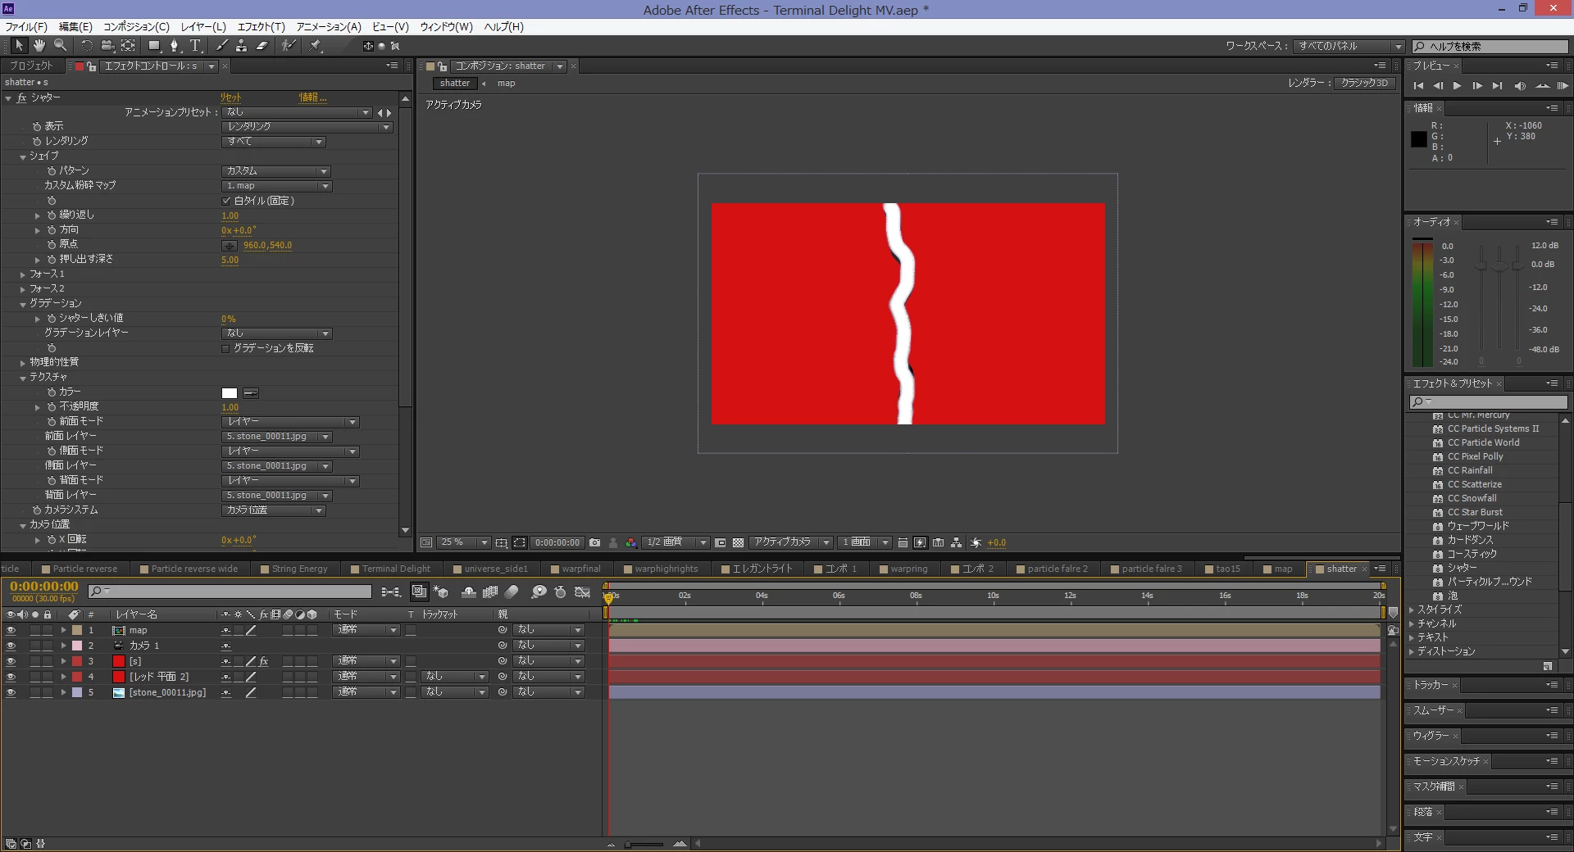The height and width of the screenshot is (852, 1574).
Task: Open the 1/2 画質 resolution dropdown
Action: pos(676,542)
